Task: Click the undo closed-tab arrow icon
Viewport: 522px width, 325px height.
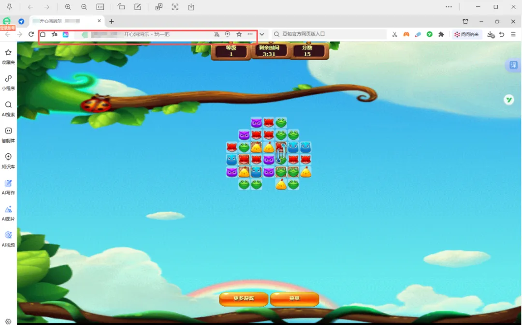Action: tap(502, 34)
